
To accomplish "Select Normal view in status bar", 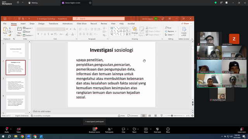I will click(x=143, y=116).
